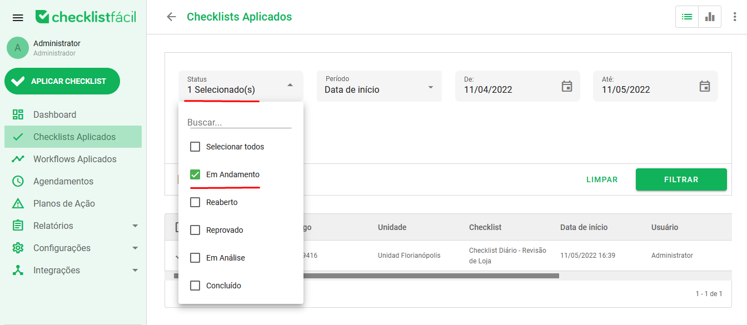The height and width of the screenshot is (325, 747).
Task: Open the hamburger navigation menu
Action: pos(17,17)
